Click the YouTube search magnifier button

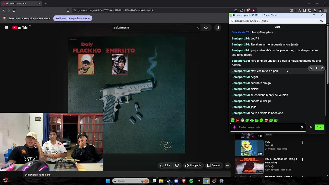(x=206, y=27)
